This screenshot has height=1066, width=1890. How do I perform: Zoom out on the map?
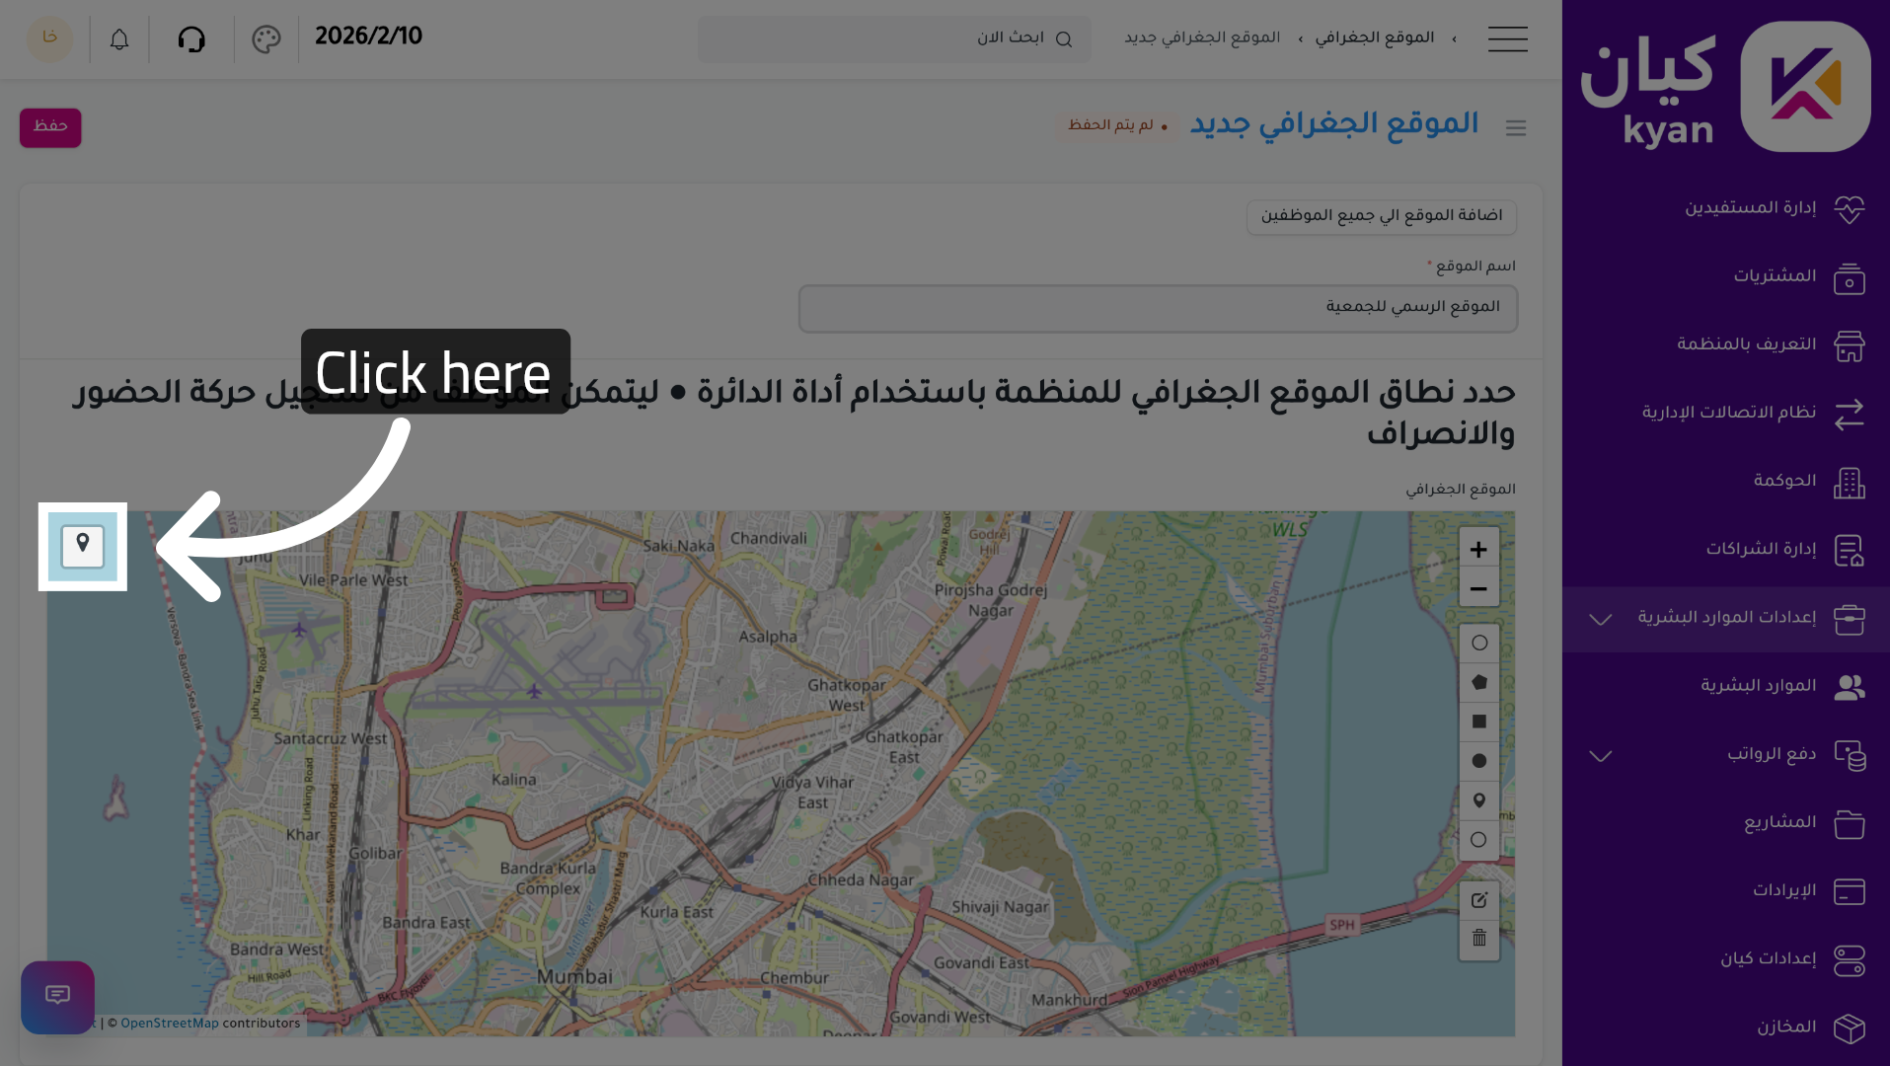[x=1478, y=588]
